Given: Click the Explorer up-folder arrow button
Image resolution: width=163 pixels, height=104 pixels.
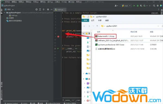Looking at the screenshot, I should [x=97, y=26].
